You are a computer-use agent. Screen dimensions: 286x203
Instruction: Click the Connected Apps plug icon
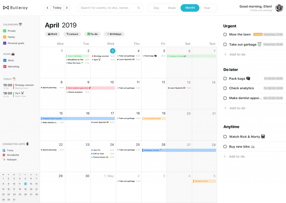point(27,144)
